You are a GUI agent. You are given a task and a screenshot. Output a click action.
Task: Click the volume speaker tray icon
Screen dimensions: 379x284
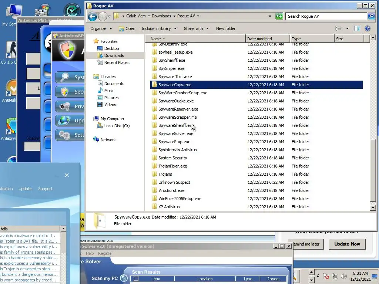click(x=343, y=276)
